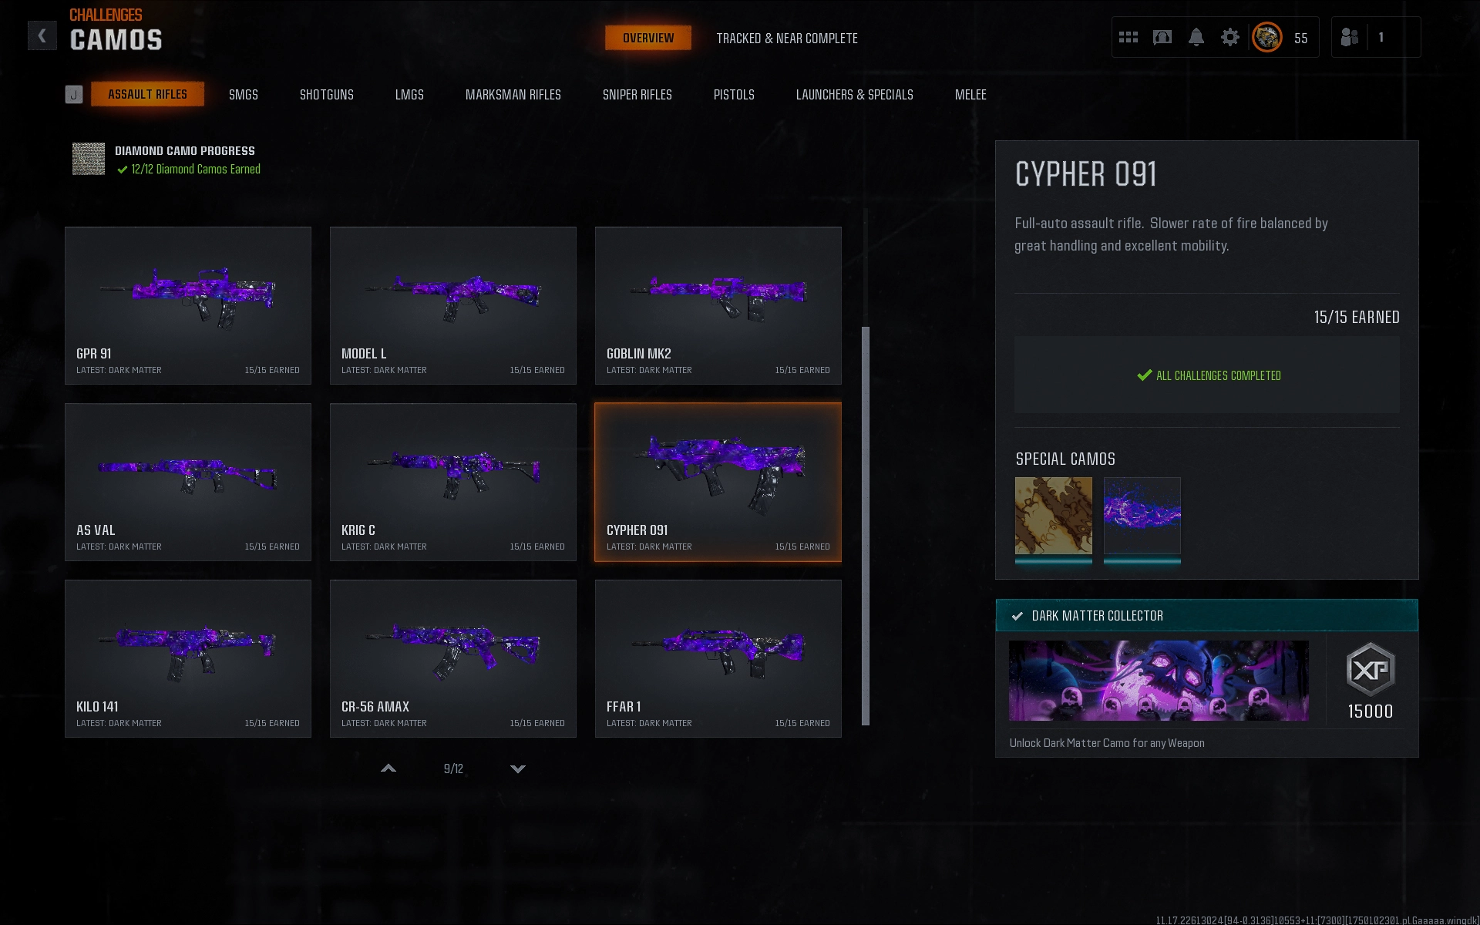Image resolution: width=1480 pixels, height=925 pixels.
Task: Select the gold tiger special camo swatch
Action: click(x=1054, y=516)
